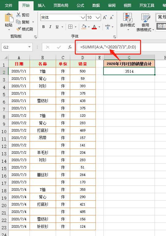Decrease font size with smaller A
The image size is (166, 236).
(x=112, y=18)
